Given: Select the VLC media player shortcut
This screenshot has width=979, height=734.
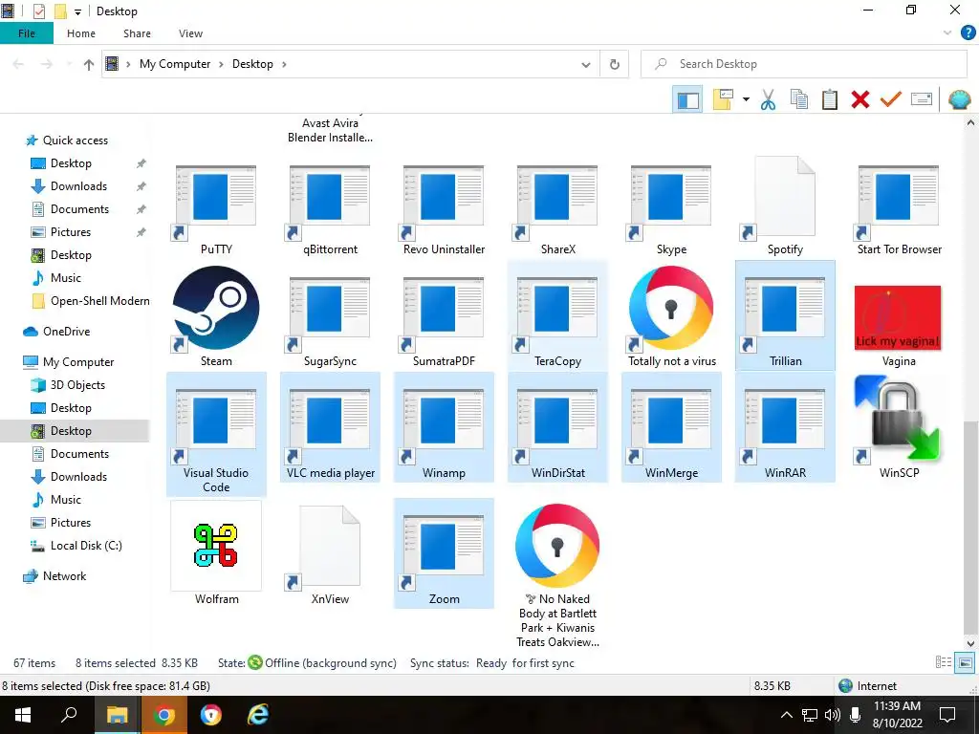Looking at the screenshot, I should 330,427.
